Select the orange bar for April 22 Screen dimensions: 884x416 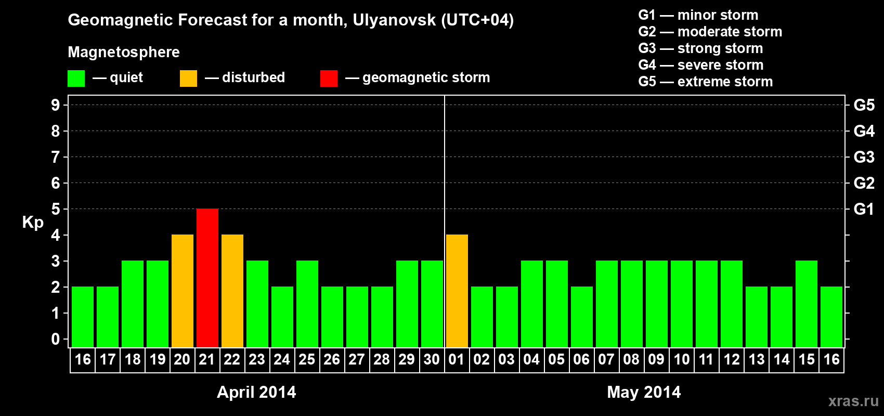pos(232,291)
